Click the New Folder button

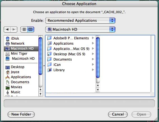pos(21,114)
